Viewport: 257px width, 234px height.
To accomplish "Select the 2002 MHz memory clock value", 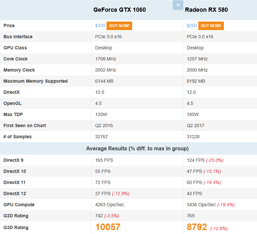I will [106, 70].
